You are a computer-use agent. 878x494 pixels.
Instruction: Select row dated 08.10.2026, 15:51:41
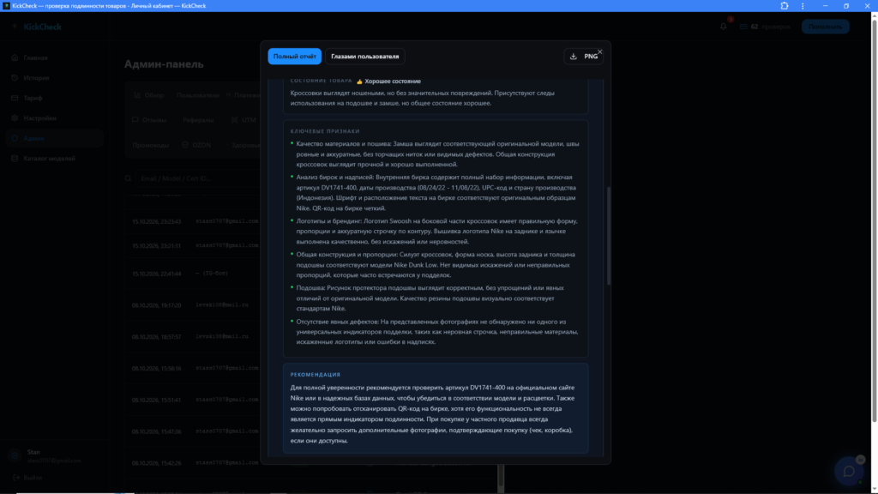coord(192,400)
